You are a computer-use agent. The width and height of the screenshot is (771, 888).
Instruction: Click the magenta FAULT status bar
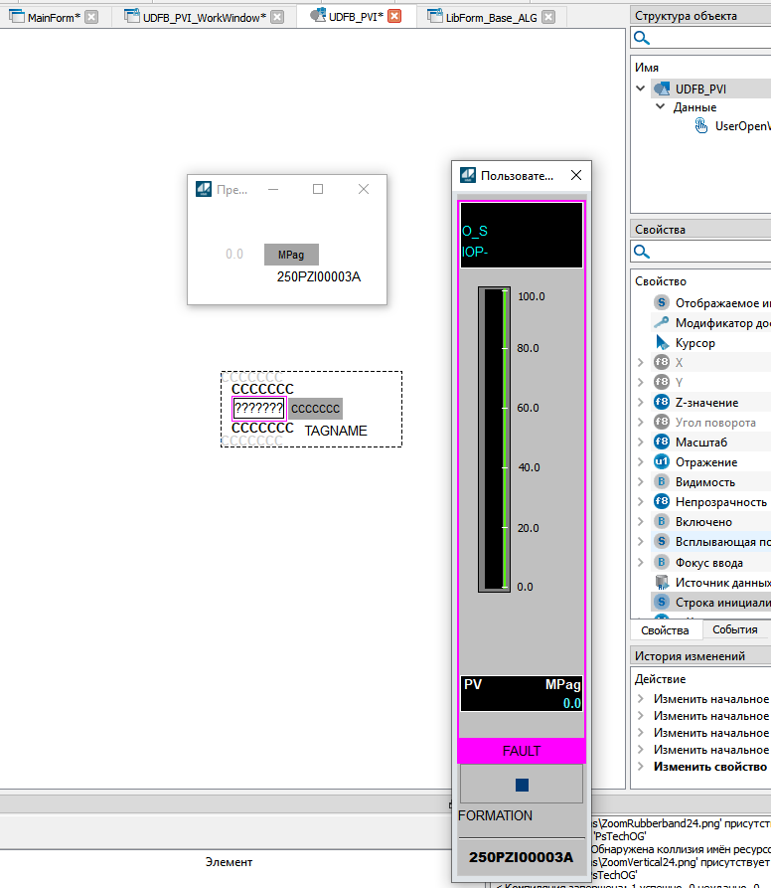coord(522,751)
